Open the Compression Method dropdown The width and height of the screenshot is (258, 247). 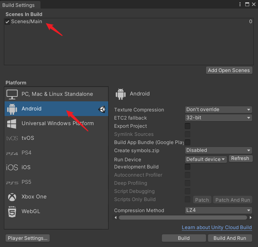[x=218, y=210]
